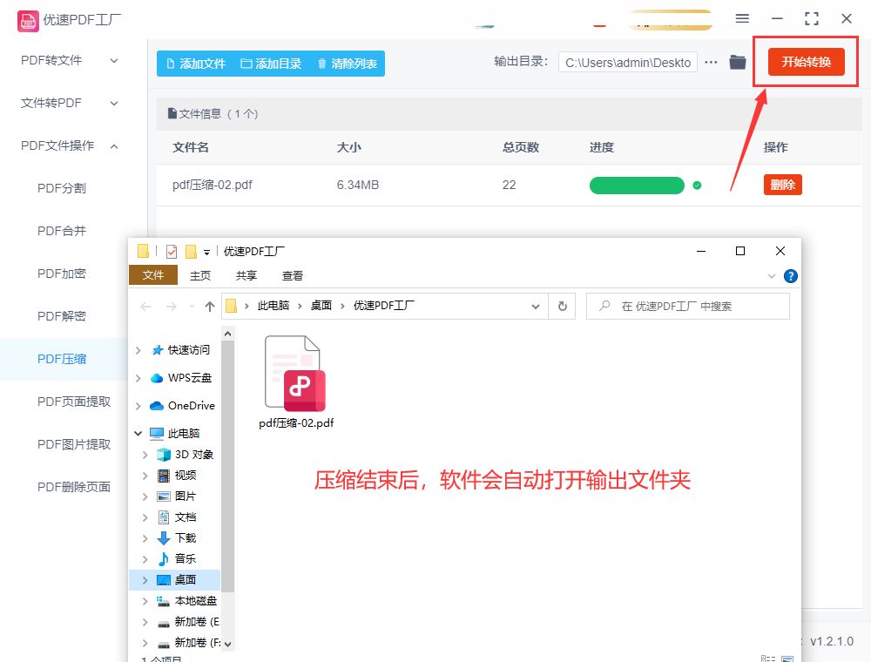Select 桌面 in the navigation tree
Viewport: 871px width, 662px height.
[x=186, y=580]
